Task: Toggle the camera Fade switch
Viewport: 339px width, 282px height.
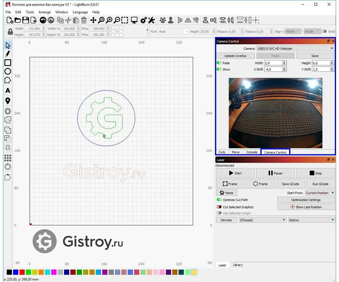Action: (219, 63)
